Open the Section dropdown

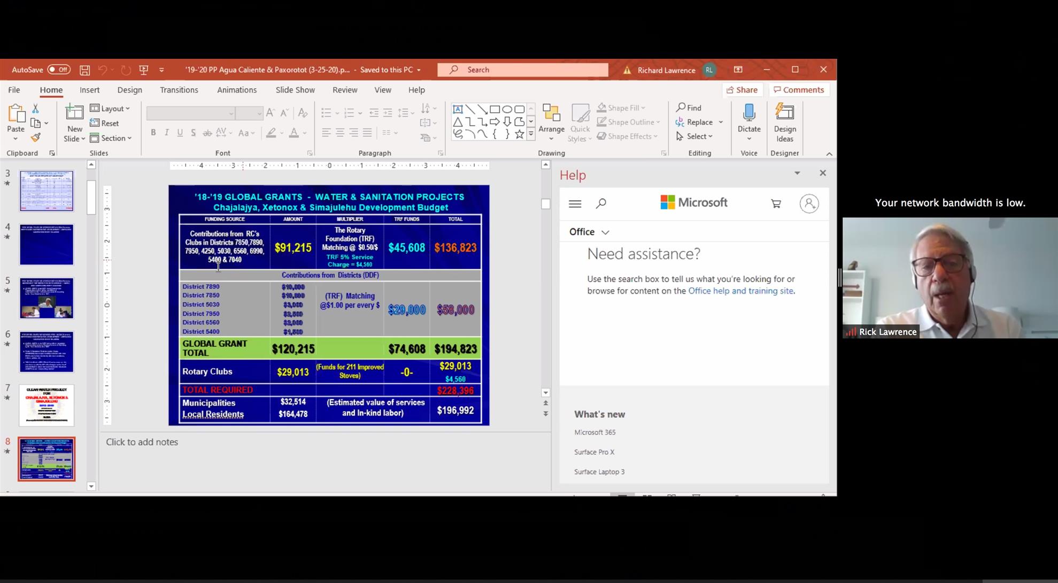111,138
